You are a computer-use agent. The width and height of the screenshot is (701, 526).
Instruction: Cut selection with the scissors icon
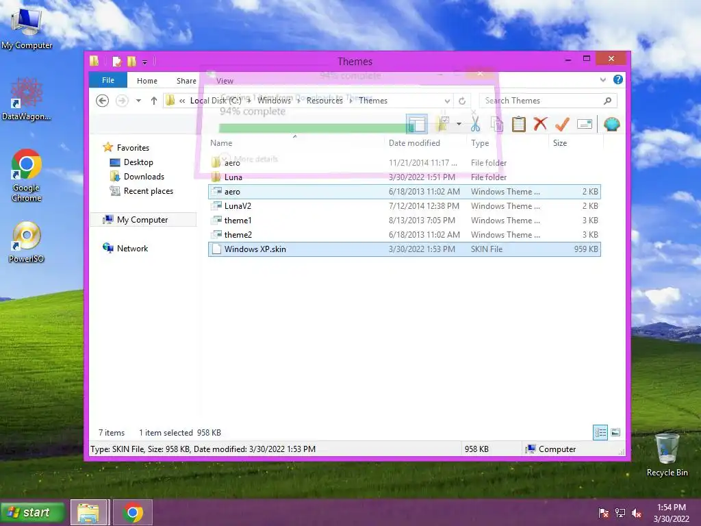[475, 124]
